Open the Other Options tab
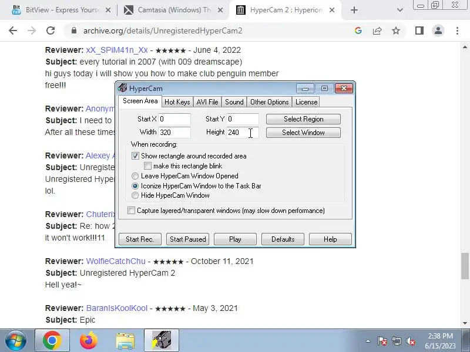 tap(269, 102)
